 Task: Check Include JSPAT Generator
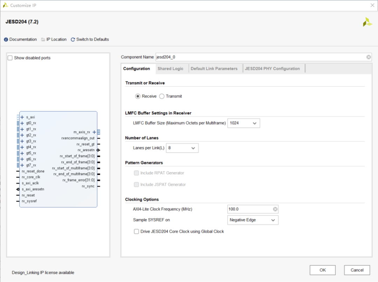point(136,184)
